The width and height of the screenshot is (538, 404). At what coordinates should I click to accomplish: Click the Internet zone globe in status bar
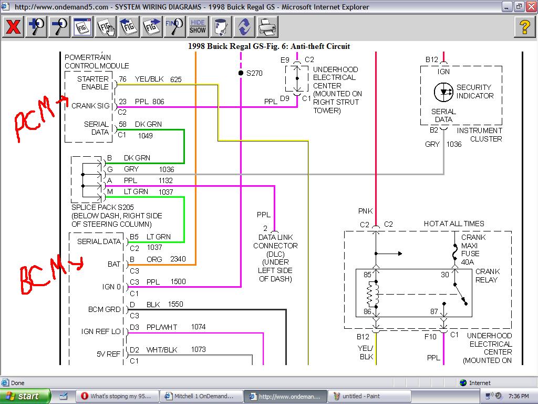pos(463,383)
